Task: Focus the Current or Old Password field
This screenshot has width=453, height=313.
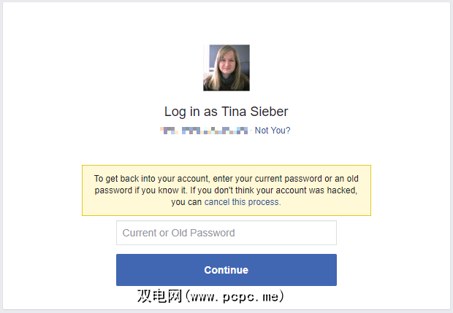Action: pyautogui.click(x=226, y=233)
